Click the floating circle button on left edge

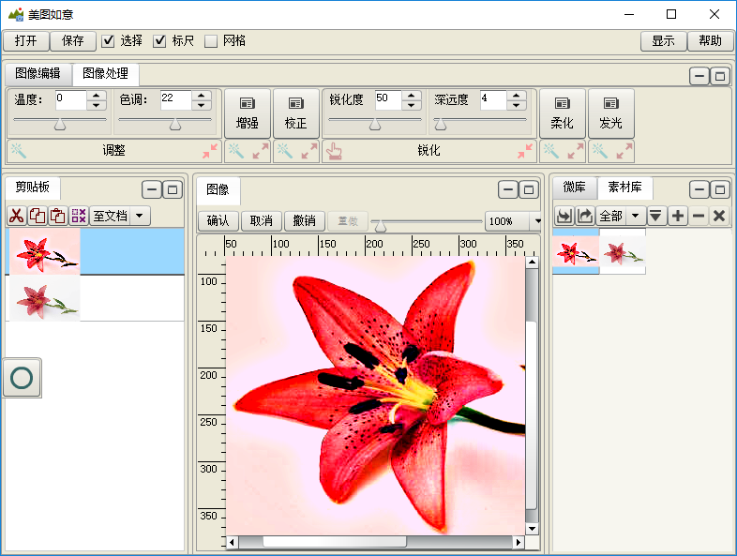tap(23, 378)
